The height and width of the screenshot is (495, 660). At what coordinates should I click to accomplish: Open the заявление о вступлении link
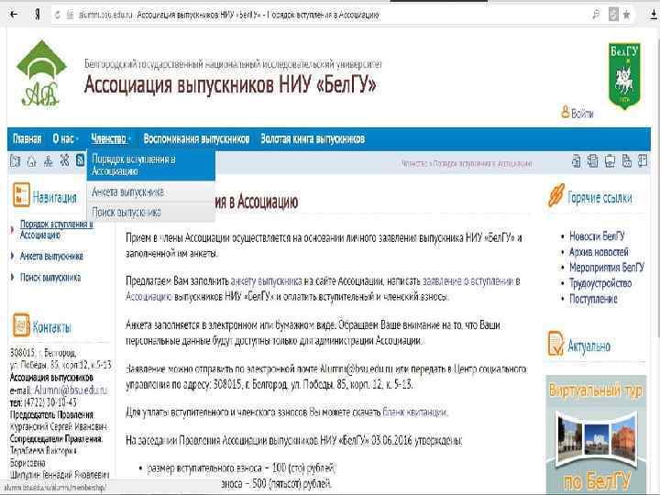(467, 280)
